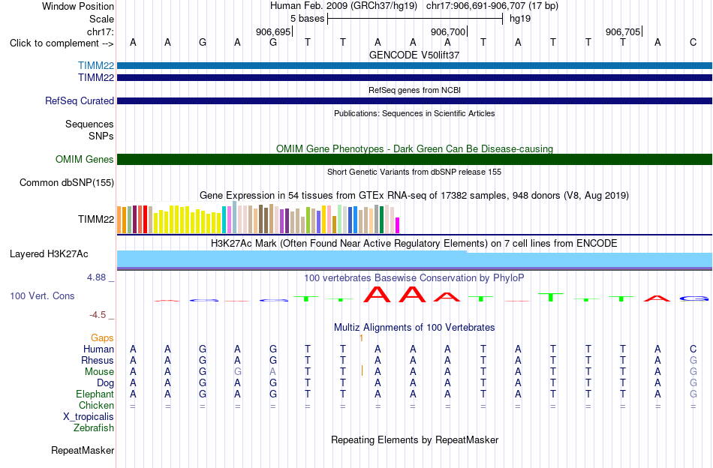Click 'Short Genetic Variants from dbSNP release 155'
Viewport: 713px width, 468px height.
[x=414, y=172]
